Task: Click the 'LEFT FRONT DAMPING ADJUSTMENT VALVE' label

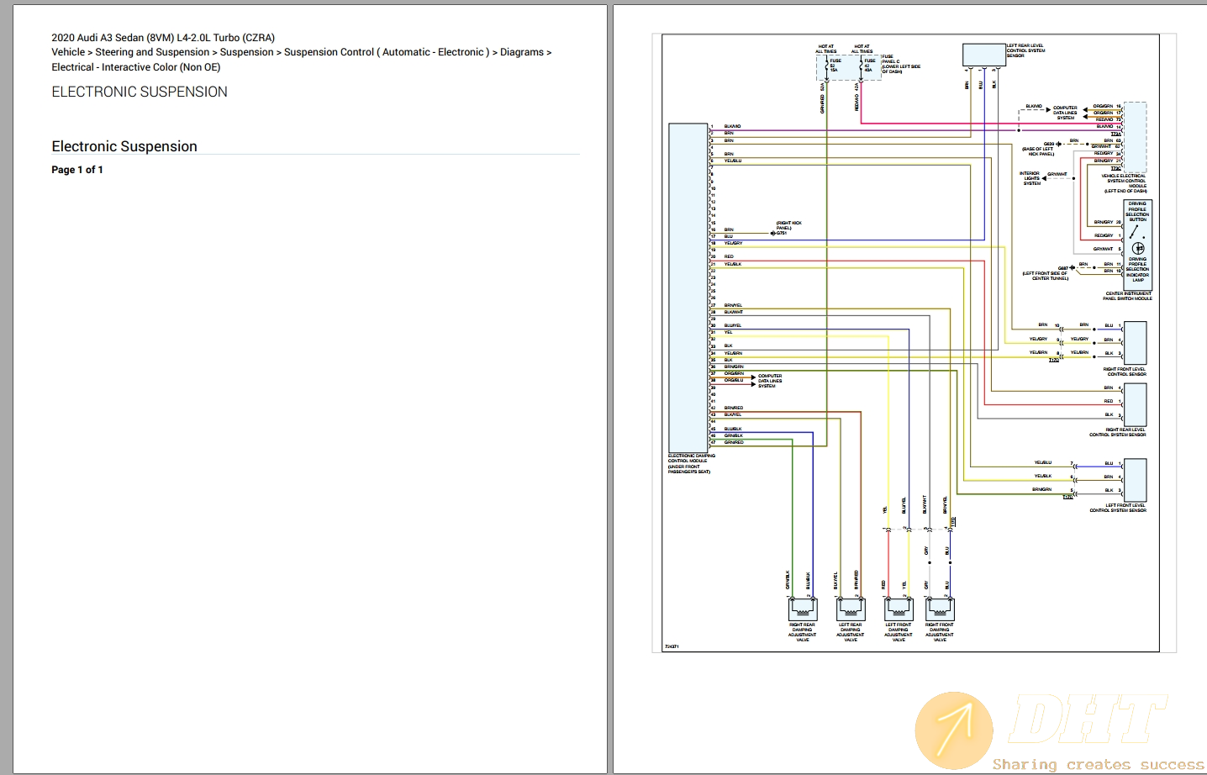Action: [899, 632]
